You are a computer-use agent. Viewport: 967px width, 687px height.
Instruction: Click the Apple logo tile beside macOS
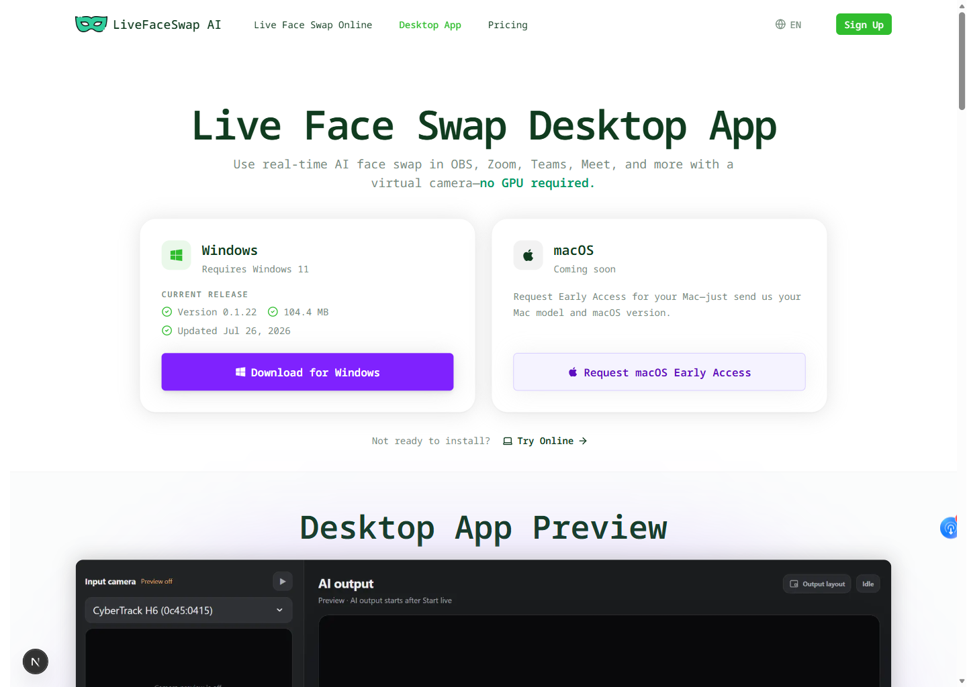pos(528,255)
